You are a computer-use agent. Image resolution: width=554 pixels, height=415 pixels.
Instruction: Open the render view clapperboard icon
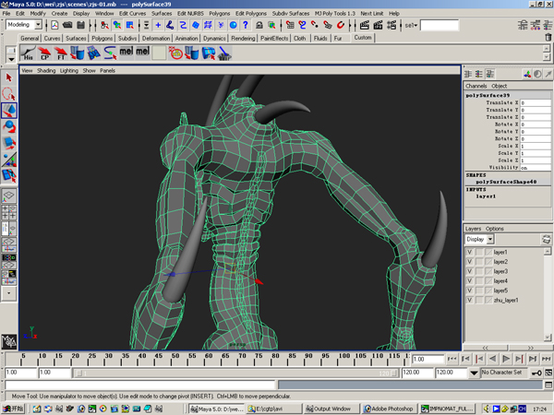click(365, 25)
